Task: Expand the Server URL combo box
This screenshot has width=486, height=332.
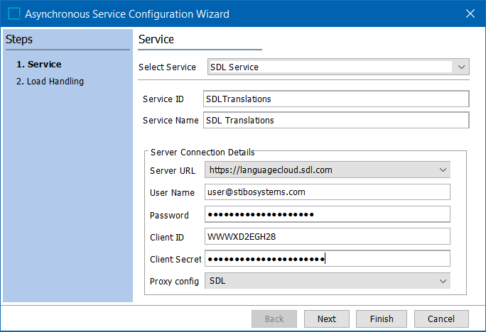Action: 328,170
